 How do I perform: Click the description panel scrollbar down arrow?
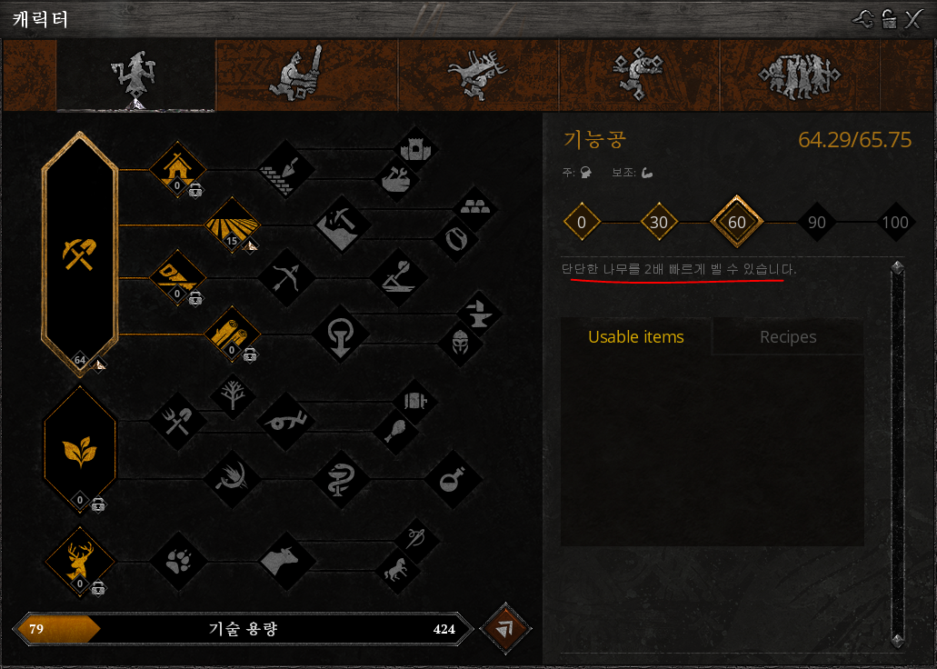(897, 641)
